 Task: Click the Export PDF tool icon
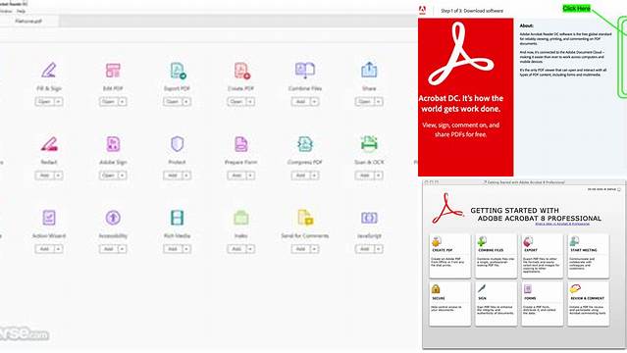(x=178, y=71)
